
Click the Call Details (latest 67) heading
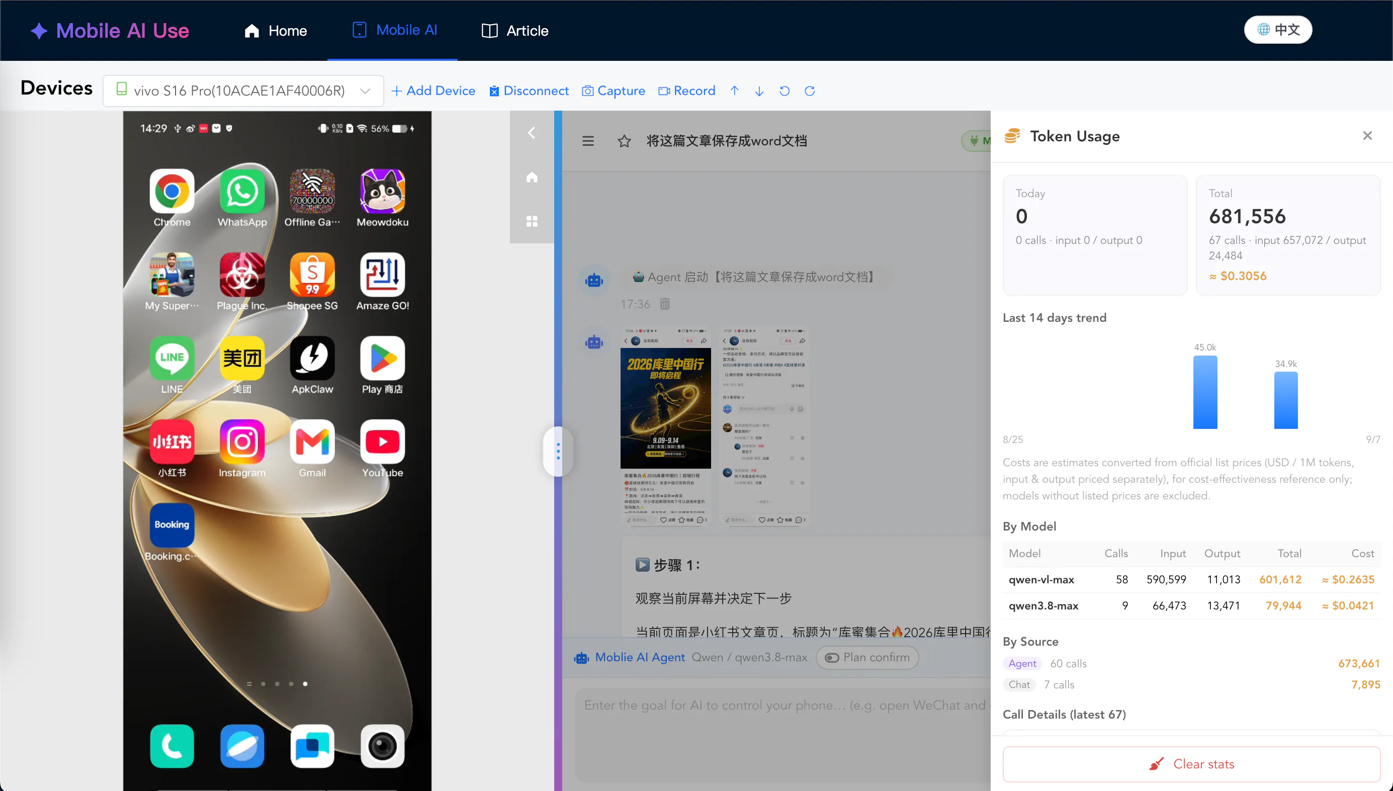[x=1064, y=715]
